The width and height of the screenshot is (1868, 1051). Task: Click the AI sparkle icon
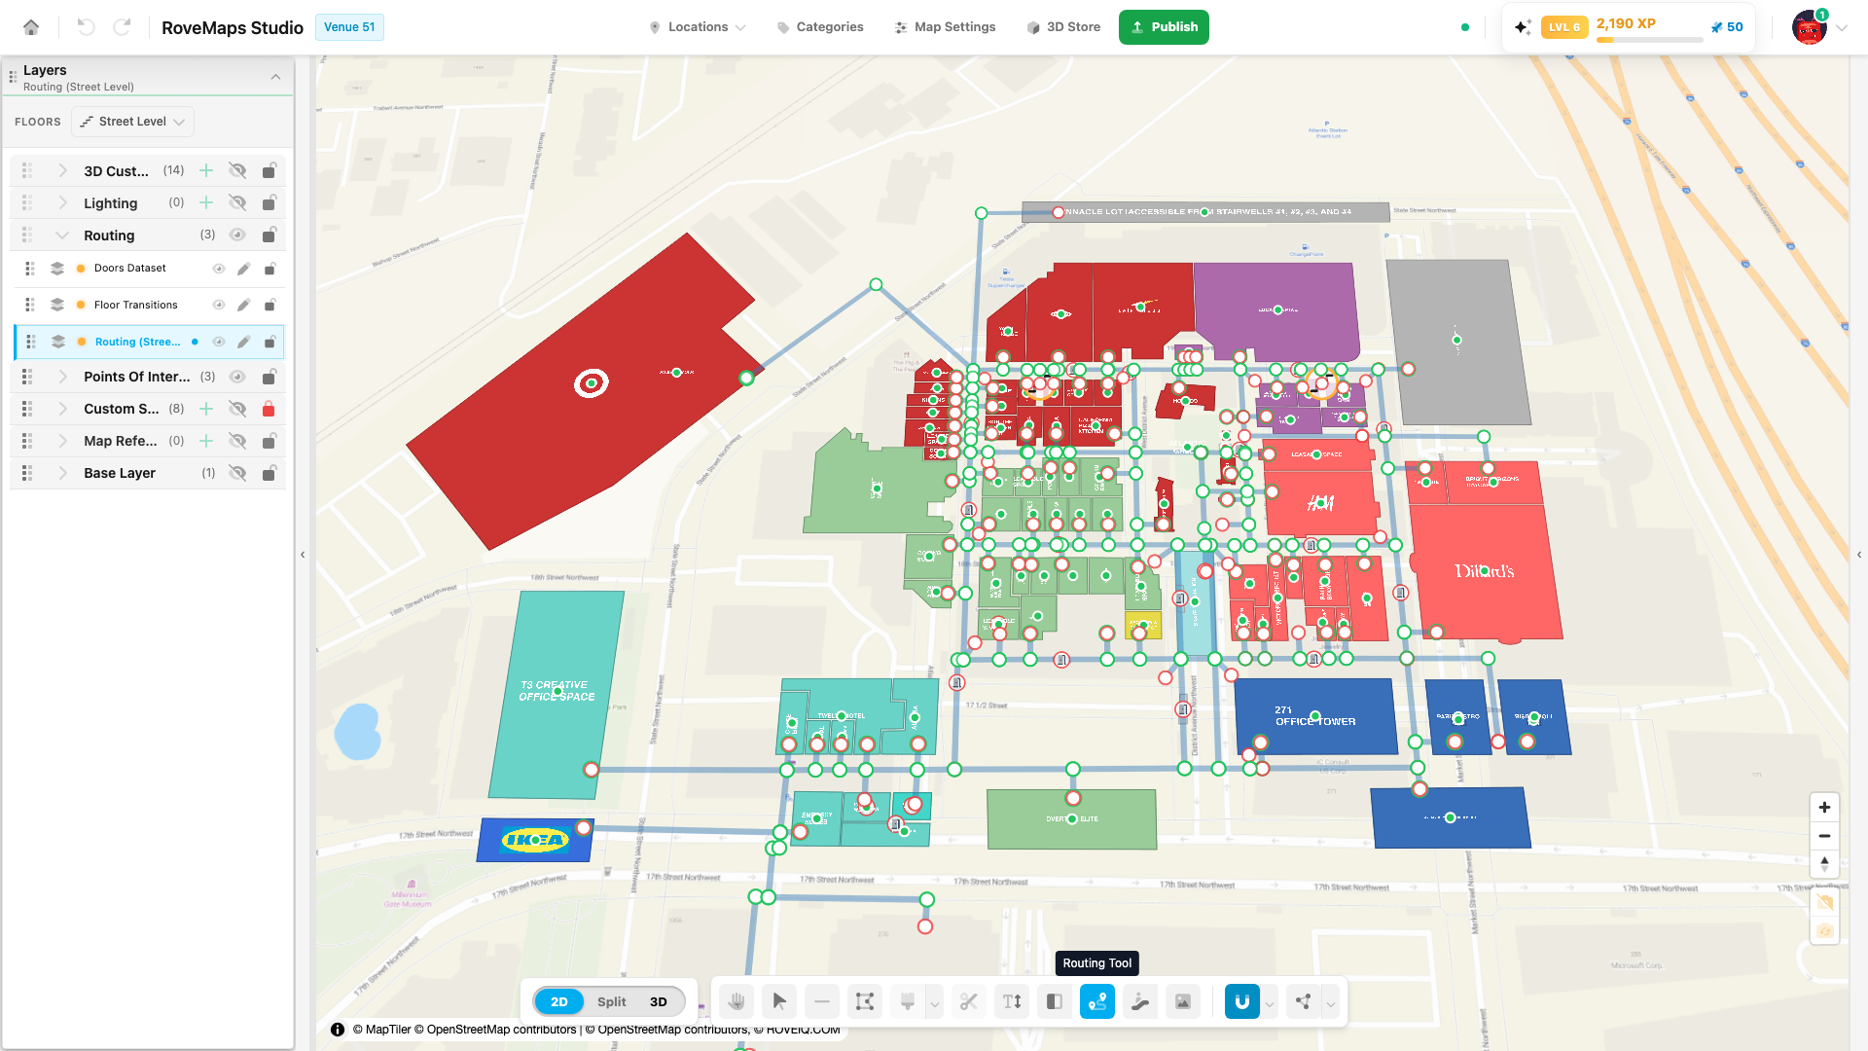pyautogui.click(x=1523, y=27)
